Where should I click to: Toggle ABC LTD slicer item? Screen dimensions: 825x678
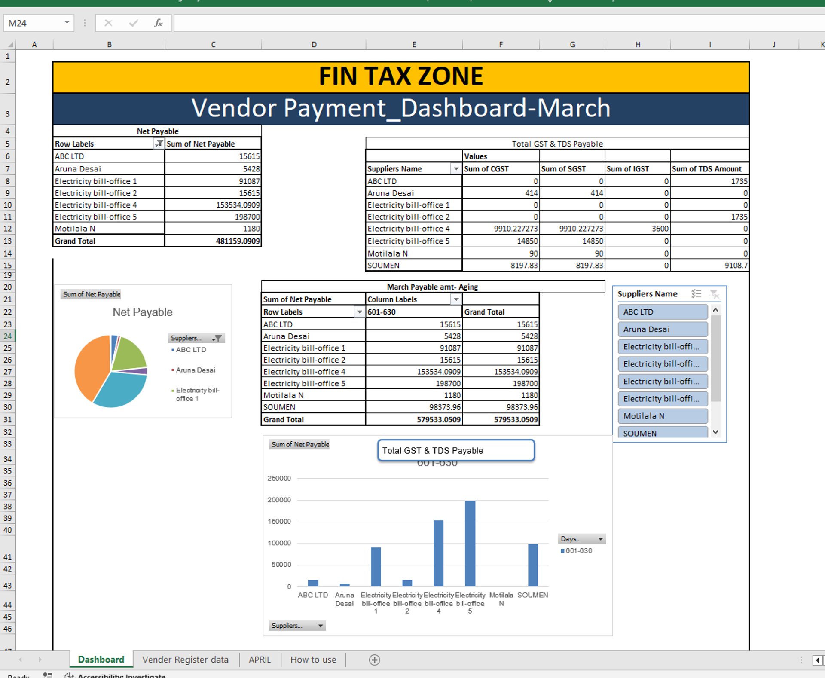tap(662, 312)
